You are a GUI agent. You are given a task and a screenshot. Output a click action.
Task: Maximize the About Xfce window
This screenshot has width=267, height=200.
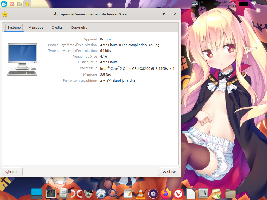pyautogui.click(x=164, y=14)
